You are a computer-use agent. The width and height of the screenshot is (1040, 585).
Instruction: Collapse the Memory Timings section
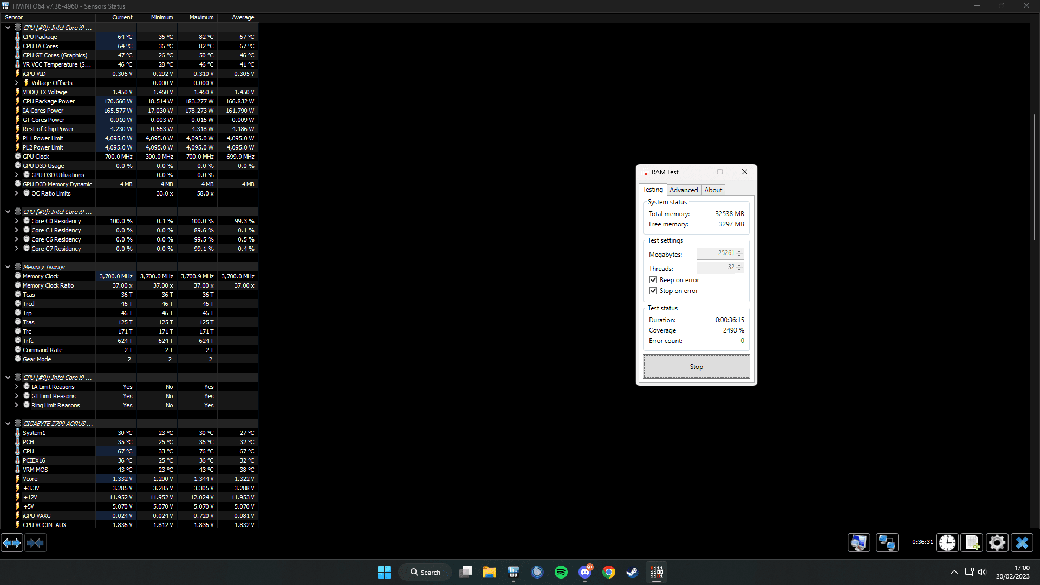coord(8,267)
